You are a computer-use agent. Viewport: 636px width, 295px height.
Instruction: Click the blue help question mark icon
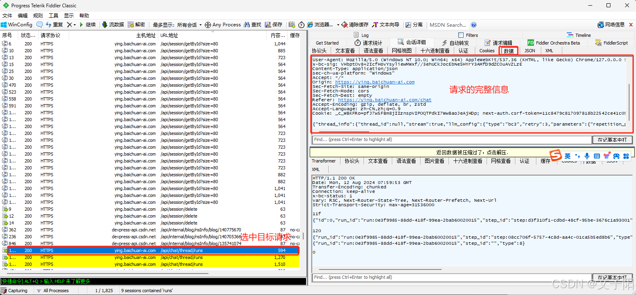click(474, 25)
